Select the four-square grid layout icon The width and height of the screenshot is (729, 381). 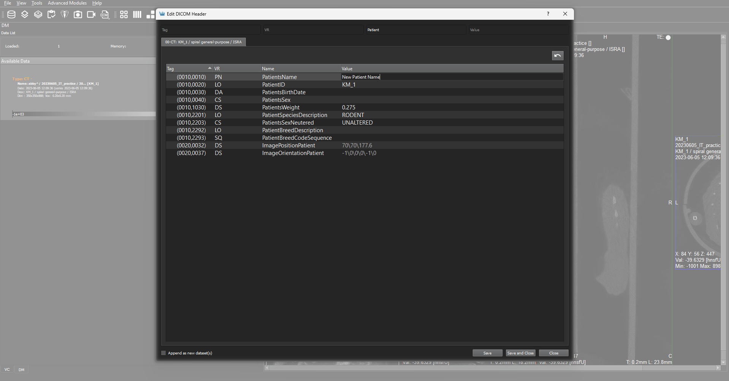tap(124, 14)
